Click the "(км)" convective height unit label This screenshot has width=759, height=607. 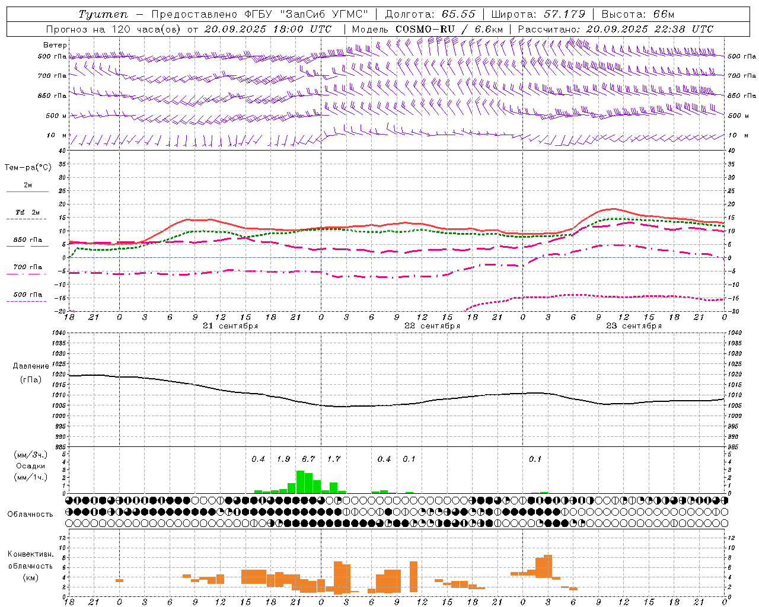pyautogui.click(x=30, y=577)
